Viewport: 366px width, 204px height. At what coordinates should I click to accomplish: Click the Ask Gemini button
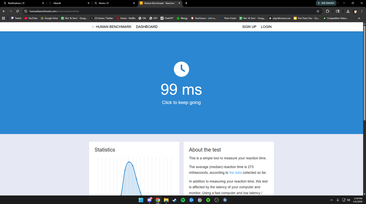click(x=326, y=3)
